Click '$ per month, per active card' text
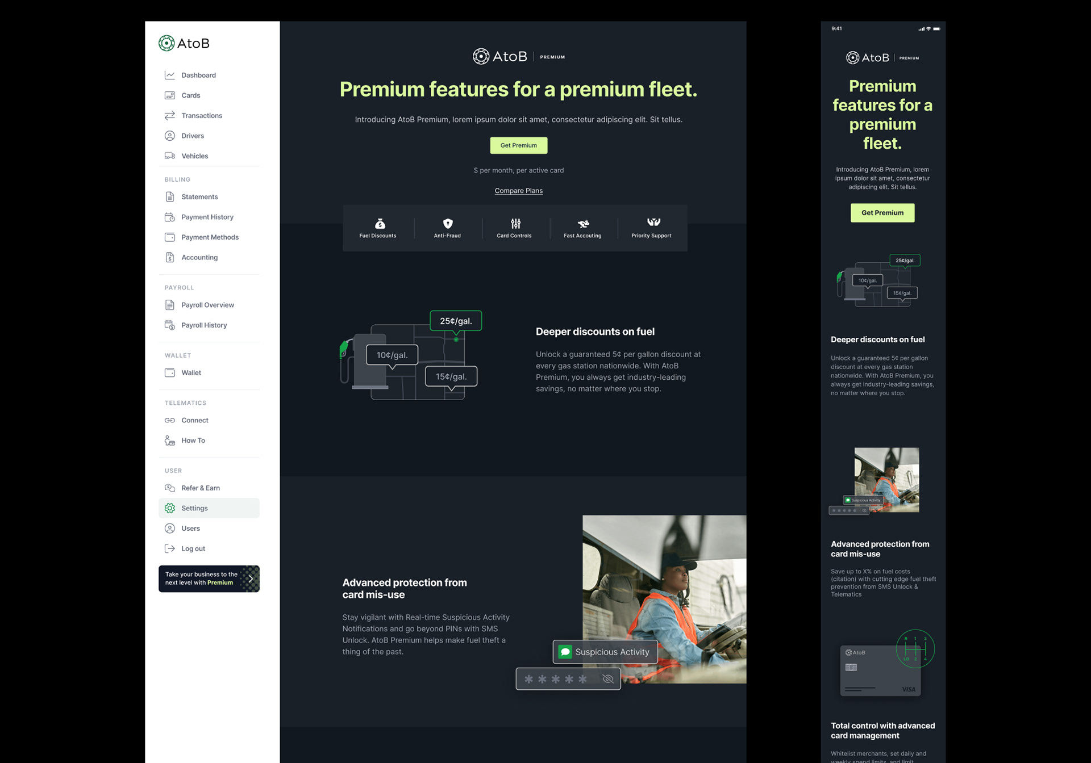 [518, 170]
